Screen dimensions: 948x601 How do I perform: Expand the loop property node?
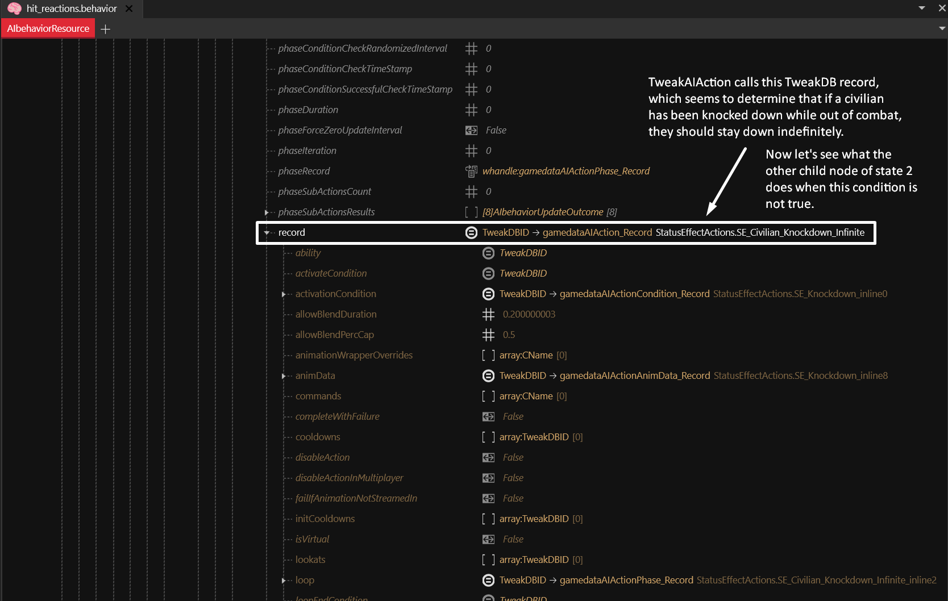(283, 581)
